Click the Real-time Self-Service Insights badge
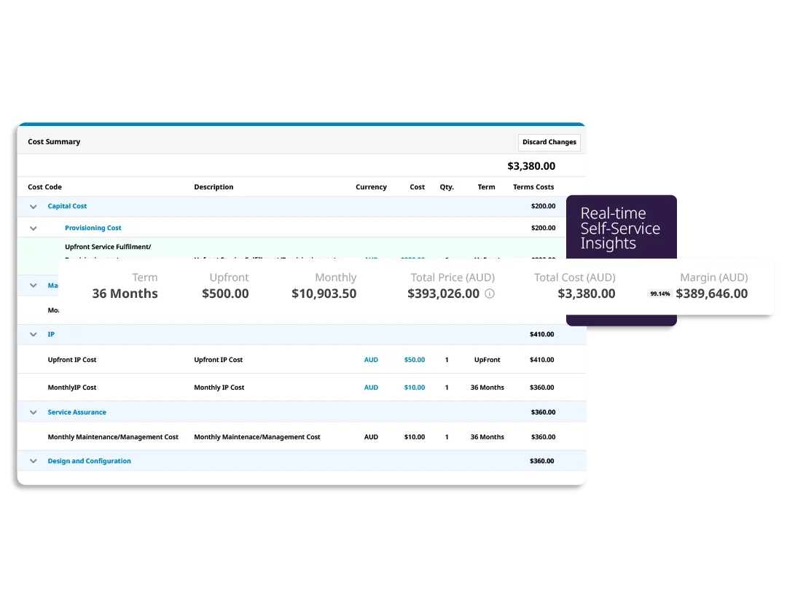This screenshot has height=590, width=787. pos(621,227)
